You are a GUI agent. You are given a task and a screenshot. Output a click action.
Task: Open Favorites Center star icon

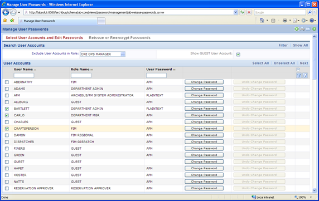(x=5, y=20)
